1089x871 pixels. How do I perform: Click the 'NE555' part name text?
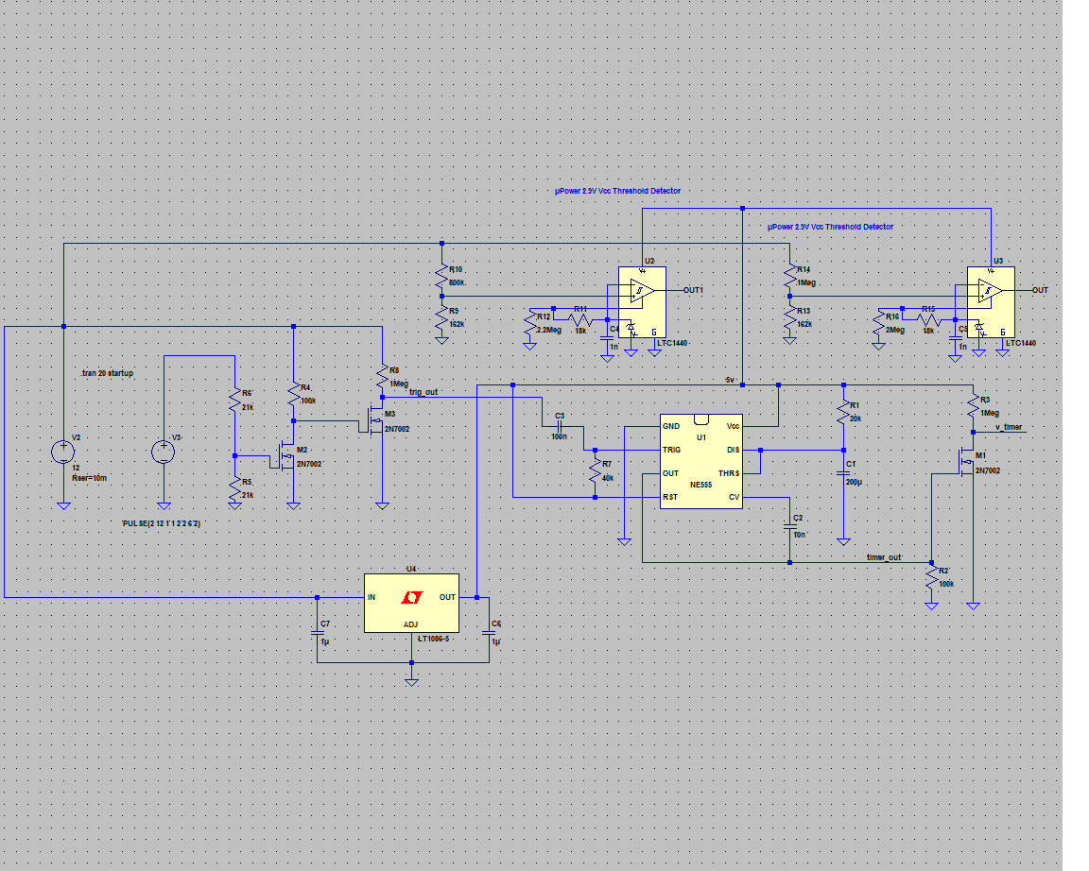tap(700, 486)
